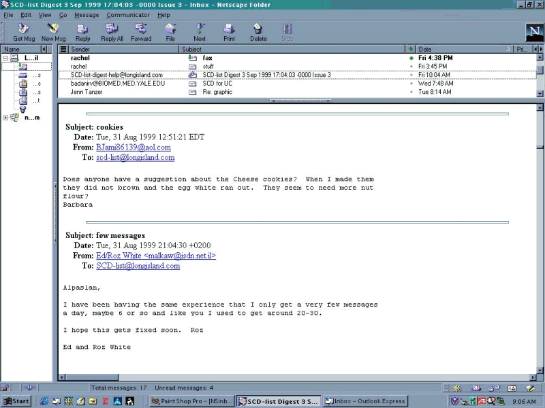The height and width of the screenshot is (408, 545).
Task: Open the scd-list@longisland.com link
Action: click(134, 157)
